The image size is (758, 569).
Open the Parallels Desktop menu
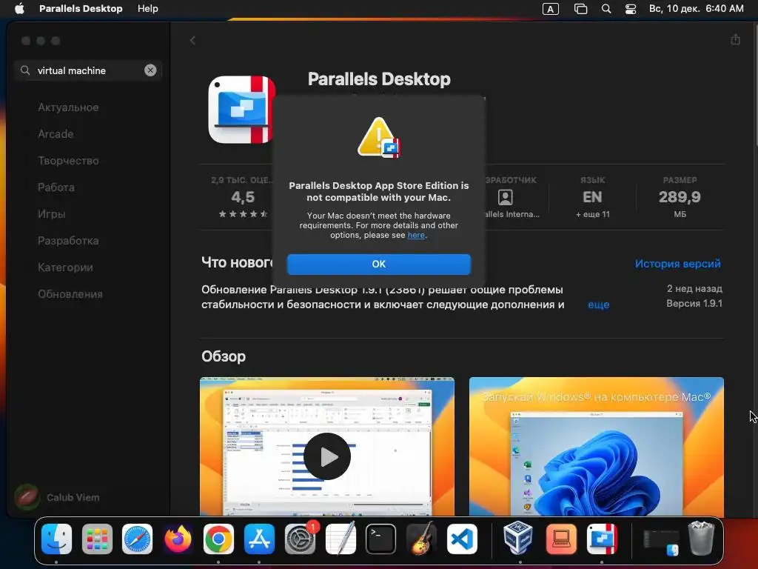click(x=81, y=9)
